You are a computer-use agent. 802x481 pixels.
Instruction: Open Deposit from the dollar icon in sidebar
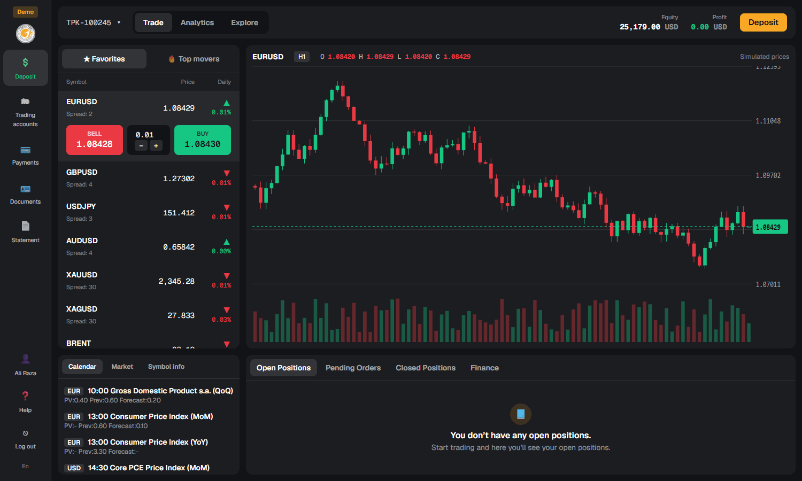(25, 63)
